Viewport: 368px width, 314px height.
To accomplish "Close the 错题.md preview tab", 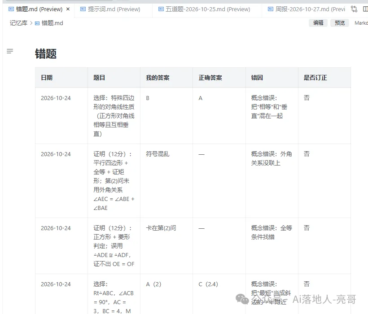I will (x=68, y=9).
